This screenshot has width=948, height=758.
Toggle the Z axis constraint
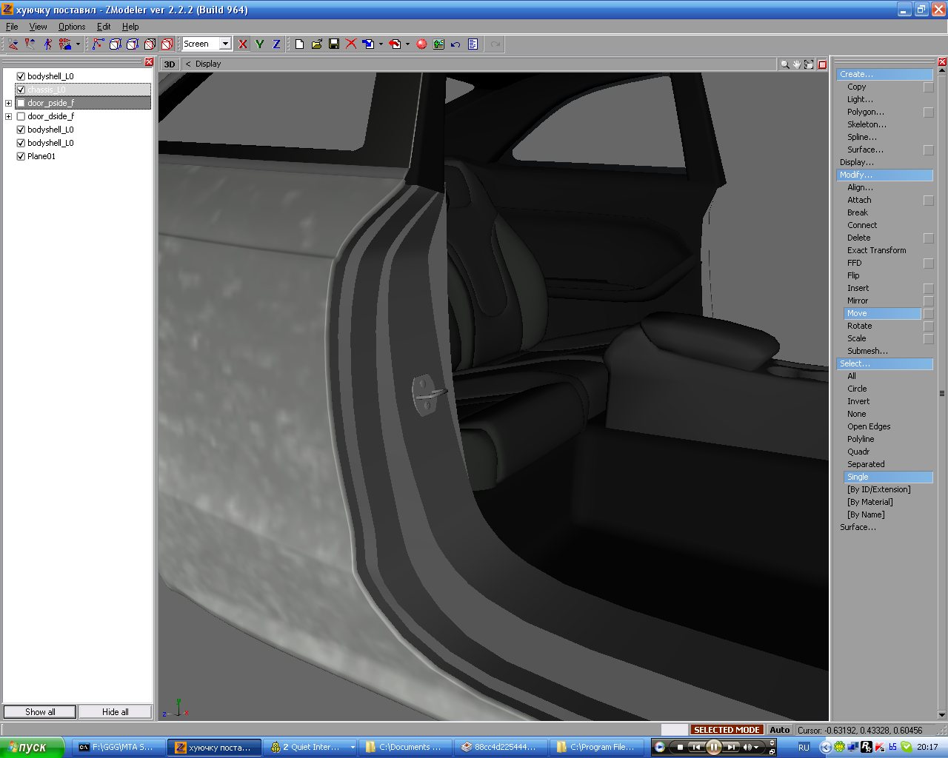coord(276,44)
